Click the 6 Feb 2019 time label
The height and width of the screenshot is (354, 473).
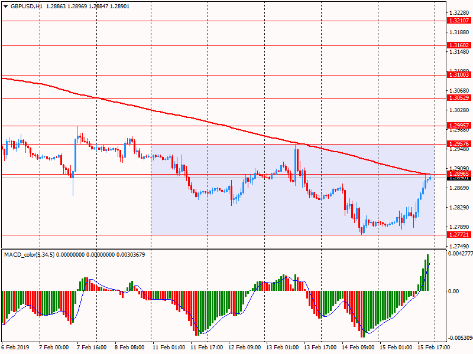pos(15,347)
